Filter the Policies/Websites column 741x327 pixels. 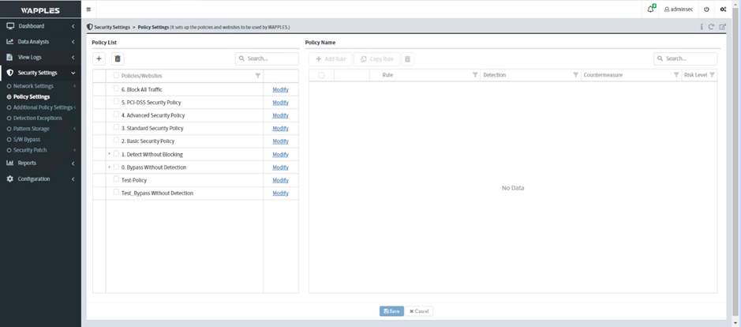tap(257, 76)
